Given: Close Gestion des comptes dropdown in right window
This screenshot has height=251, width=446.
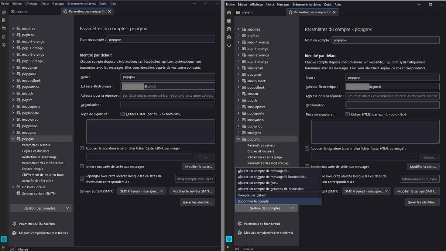Looking at the screenshot, I should [x=266, y=208].
